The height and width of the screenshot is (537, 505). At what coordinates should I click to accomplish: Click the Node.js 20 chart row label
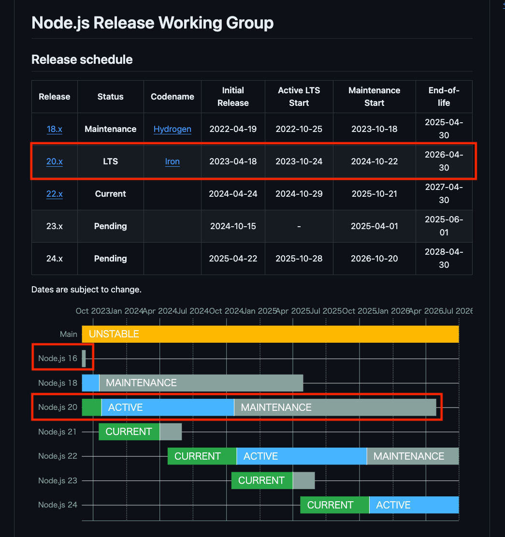(x=58, y=407)
